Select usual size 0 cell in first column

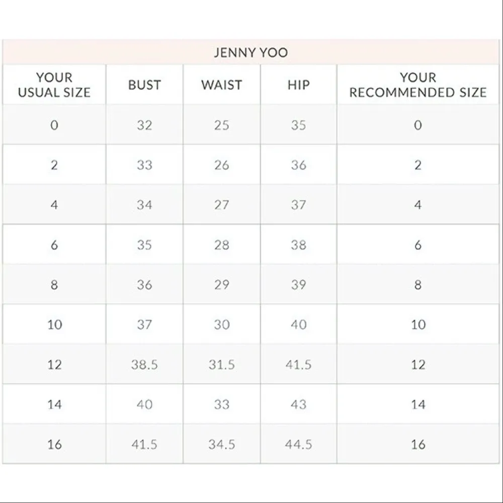click(x=54, y=125)
